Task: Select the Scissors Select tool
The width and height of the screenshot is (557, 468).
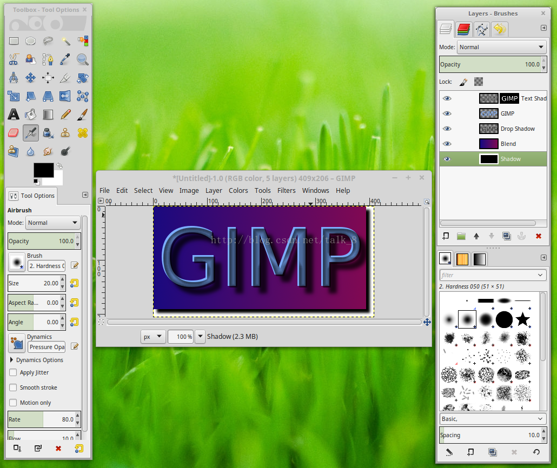Action: tap(14, 59)
